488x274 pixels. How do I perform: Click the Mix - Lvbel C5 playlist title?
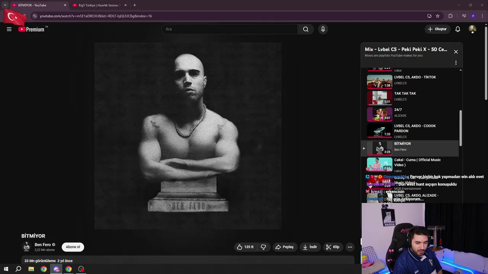406,49
